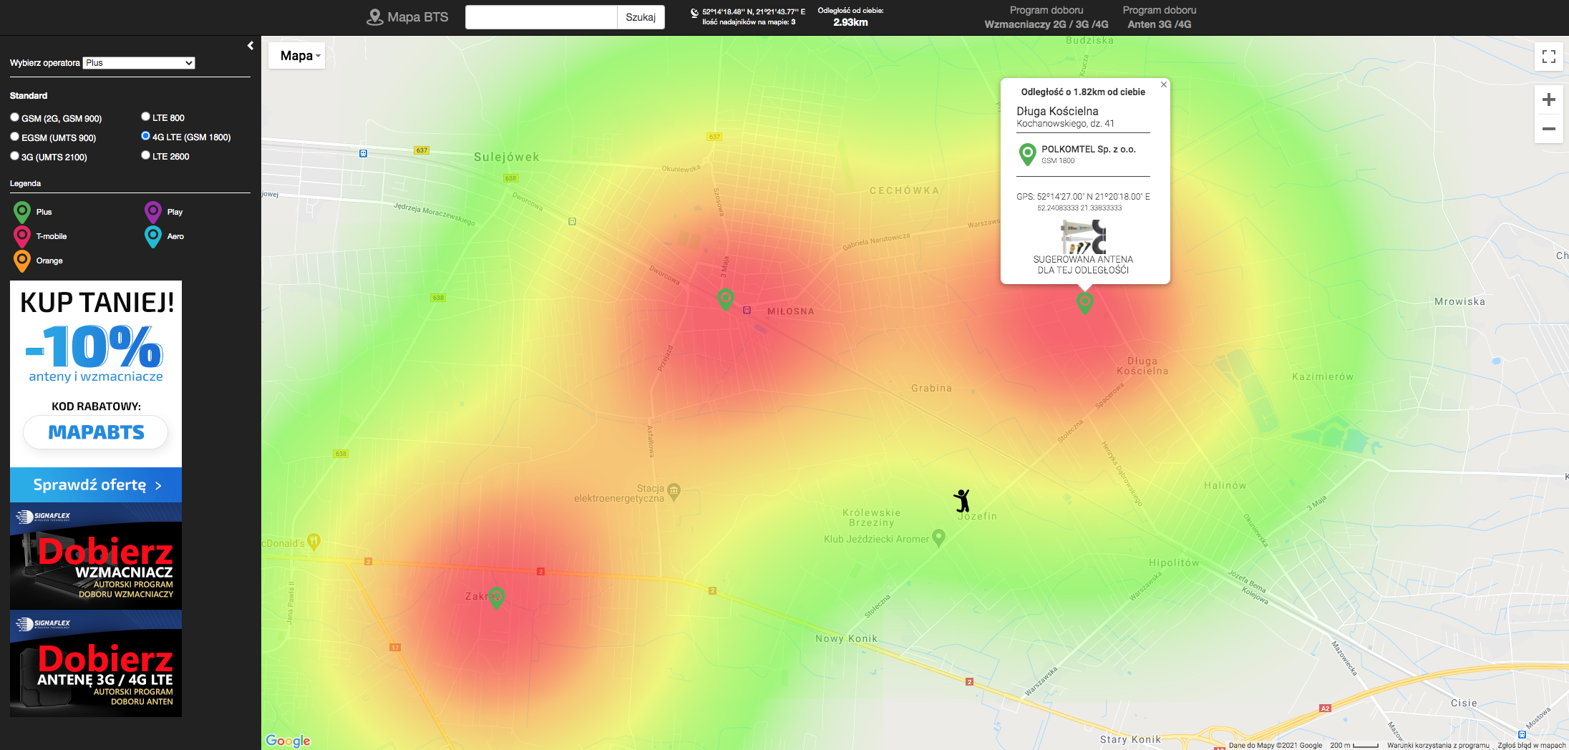Click the green transmitter pin at Długa Kościelna
Screen dimensions: 1569x750
[1085, 302]
